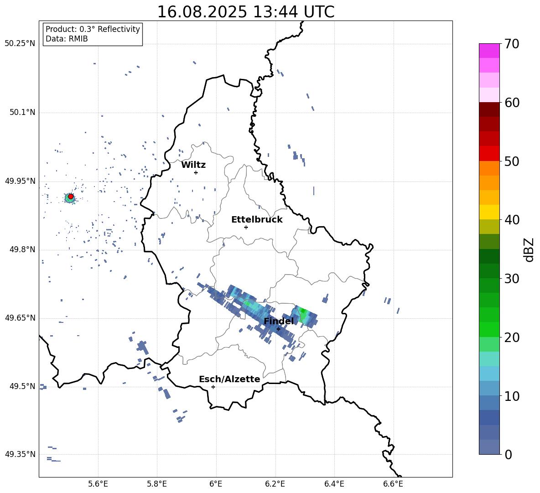This screenshot has height=493, width=540.
Task: Click the colorbar tick label 30
Action: pyautogui.click(x=512, y=279)
